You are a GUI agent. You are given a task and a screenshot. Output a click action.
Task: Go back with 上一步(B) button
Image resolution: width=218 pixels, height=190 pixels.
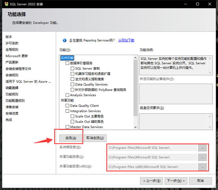151,181
